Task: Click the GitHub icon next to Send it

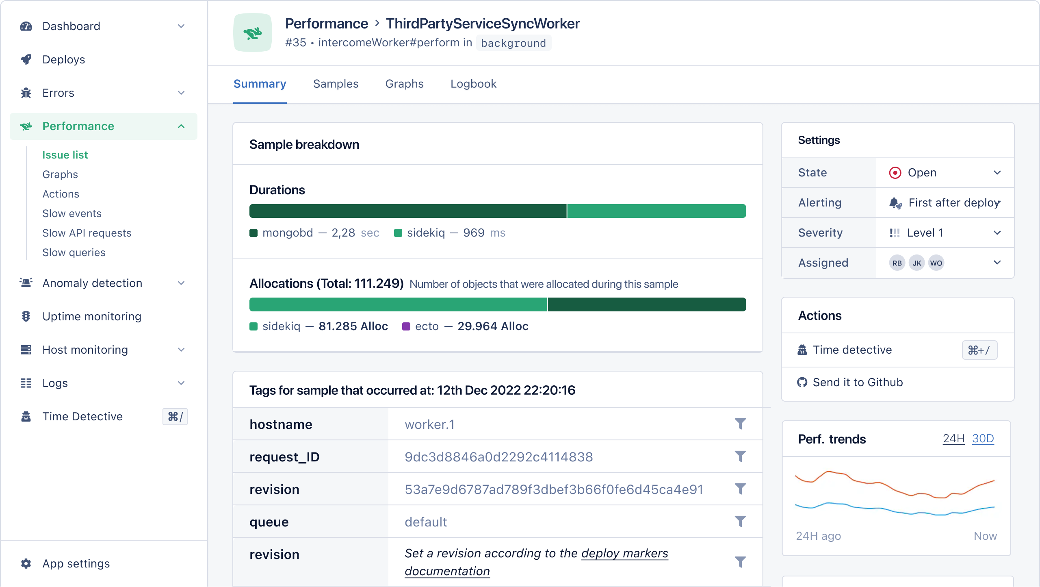Action: click(x=802, y=382)
